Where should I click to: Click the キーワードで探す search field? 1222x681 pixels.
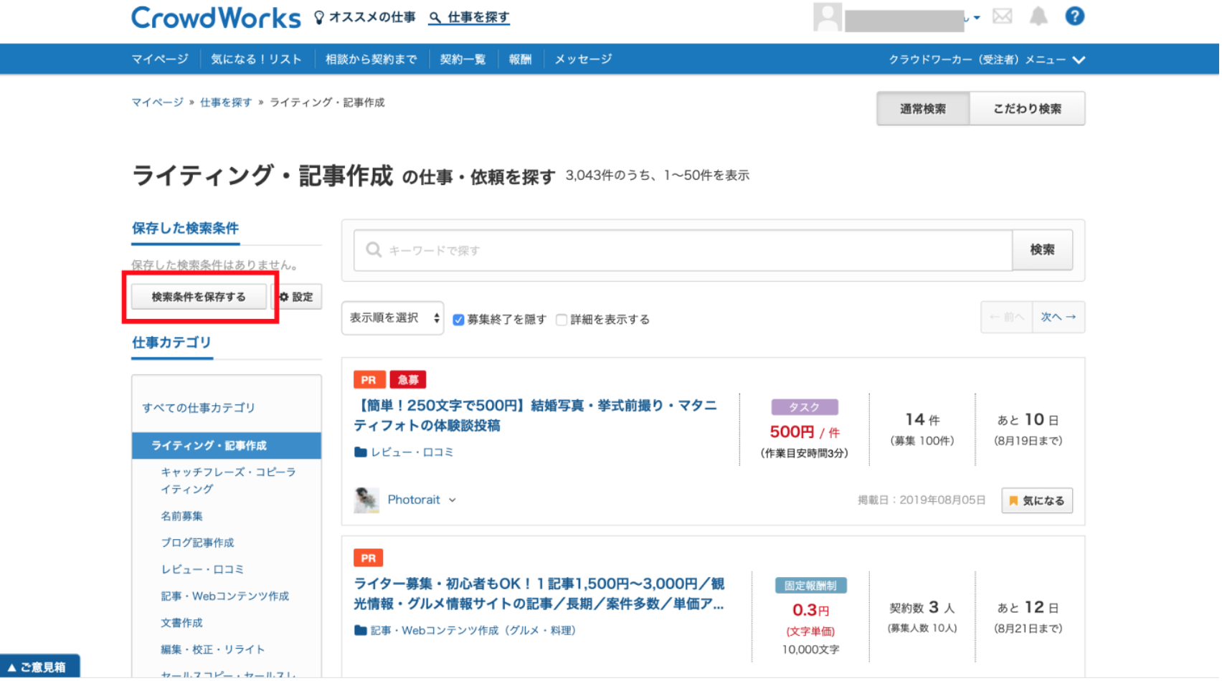click(681, 250)
